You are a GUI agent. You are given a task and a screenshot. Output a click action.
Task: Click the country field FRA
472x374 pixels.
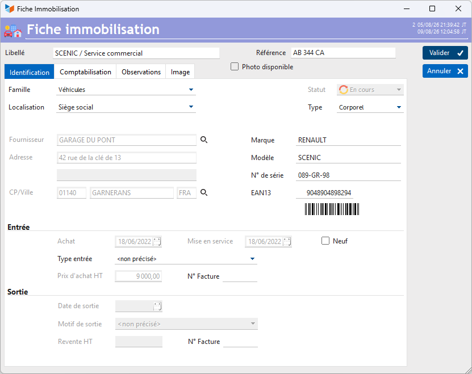(186, 193)
